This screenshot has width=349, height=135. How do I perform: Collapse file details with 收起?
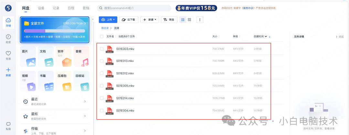340,37
